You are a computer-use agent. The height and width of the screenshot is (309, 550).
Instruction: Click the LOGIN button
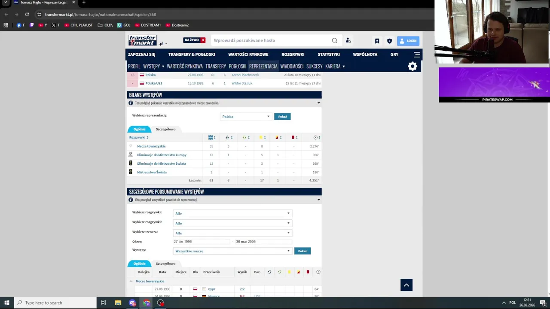pyautogui.click(x=408, y=41)
